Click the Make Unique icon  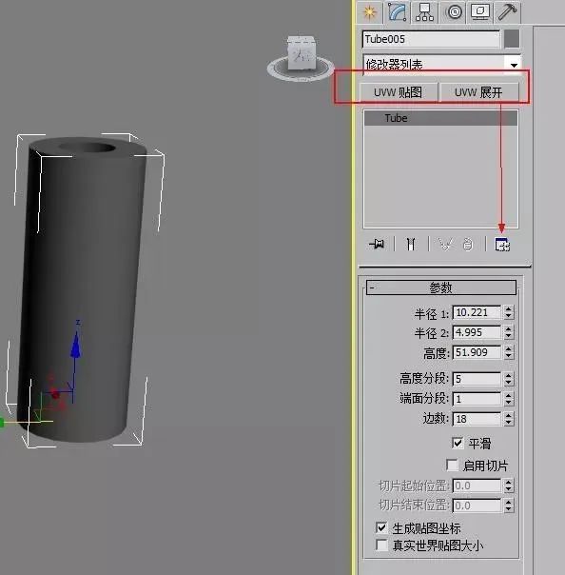[x=445, y=244]
